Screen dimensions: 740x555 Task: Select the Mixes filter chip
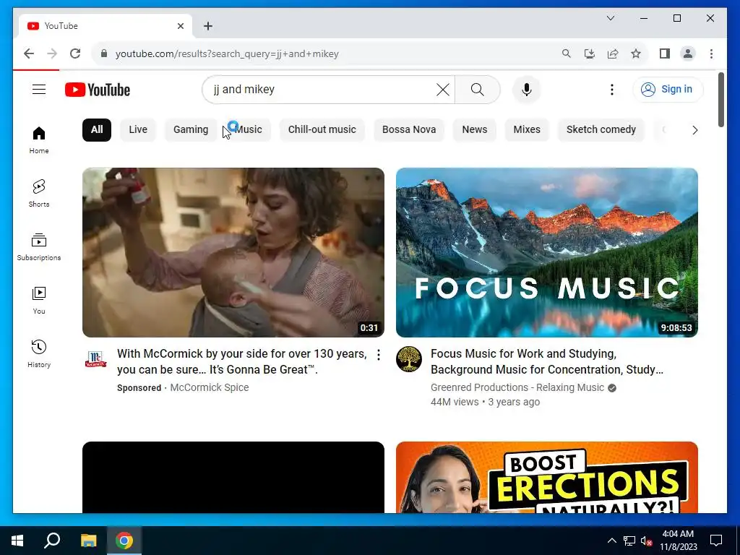click(527, 130)
